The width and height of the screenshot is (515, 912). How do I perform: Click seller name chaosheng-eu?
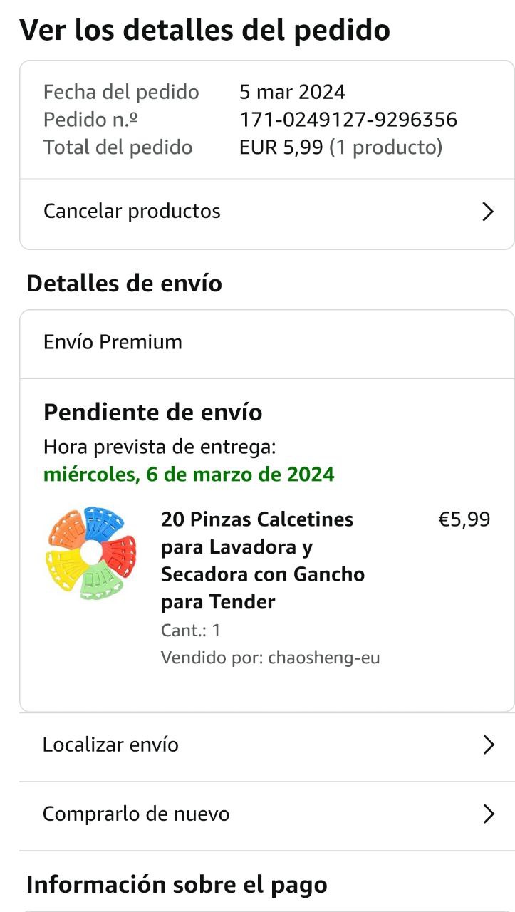(x=324, y=658)
